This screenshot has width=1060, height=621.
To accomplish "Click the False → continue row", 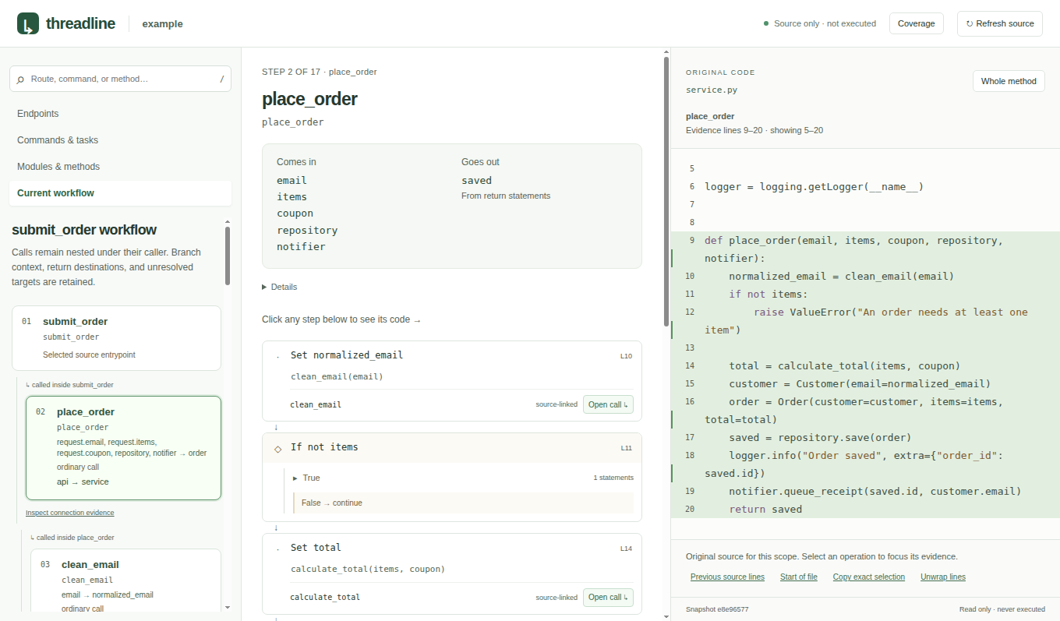I will 463,503.
